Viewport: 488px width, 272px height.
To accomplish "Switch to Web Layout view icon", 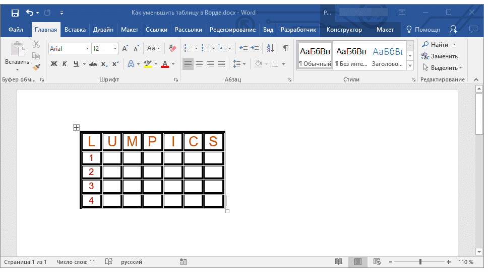I will [377, 262].
